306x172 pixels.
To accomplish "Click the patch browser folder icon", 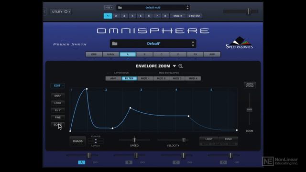I will pyautogui.click(x=115, y=43).
